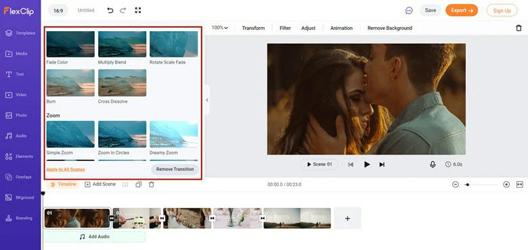Duplicate the scene with copy icon
Viewport: 528px width, 250px height.
(x=138, y=184)
